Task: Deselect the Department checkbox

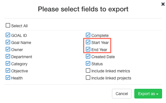Action: pos(8,56)
